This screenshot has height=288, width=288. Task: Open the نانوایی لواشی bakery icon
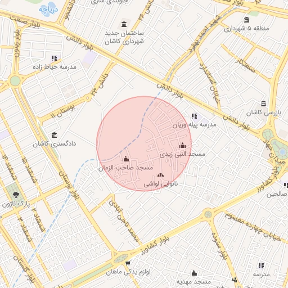160,175
